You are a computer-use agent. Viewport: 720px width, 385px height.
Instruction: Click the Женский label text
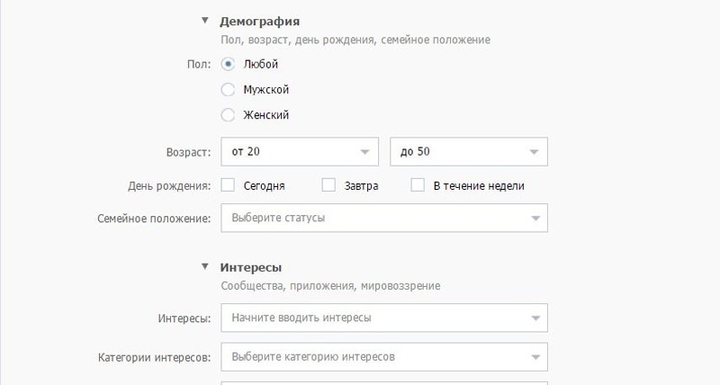pyautogui.click(x=266, y=115)
